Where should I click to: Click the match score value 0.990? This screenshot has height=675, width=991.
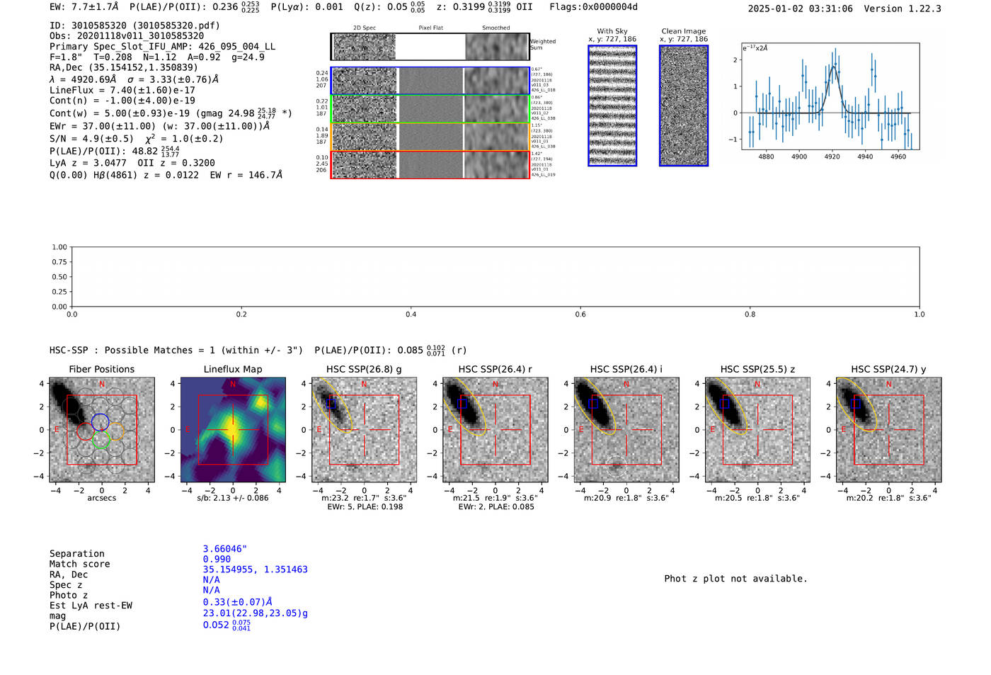[217, 559]
